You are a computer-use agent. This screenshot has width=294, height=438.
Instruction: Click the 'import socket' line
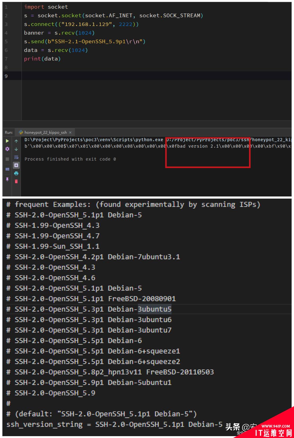coord(46,7)
